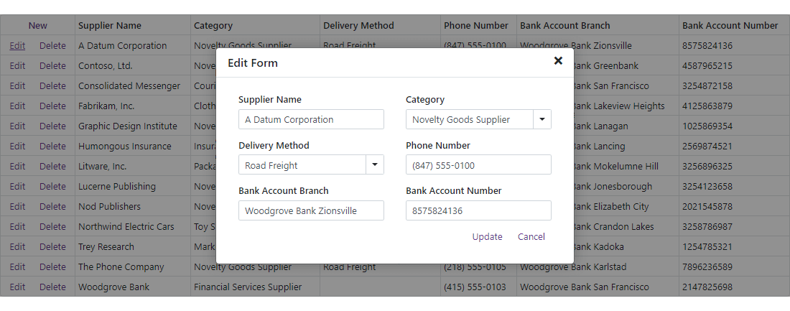Click the Bank Account Number field
790x311 pixels.
(x=478, y=211)
